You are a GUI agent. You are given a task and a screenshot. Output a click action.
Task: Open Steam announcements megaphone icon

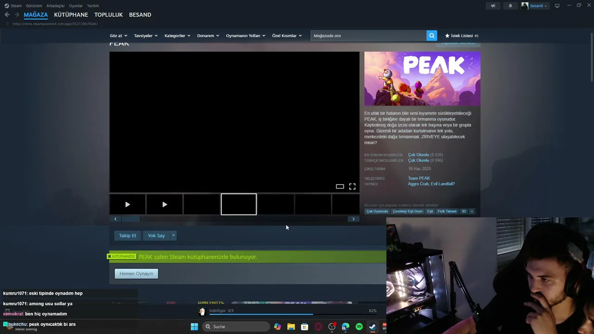(493, 6)
